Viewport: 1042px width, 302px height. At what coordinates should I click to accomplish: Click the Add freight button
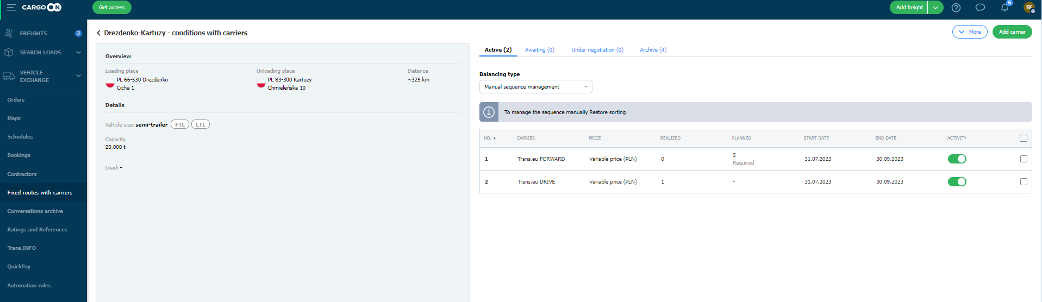click(909, 8)
